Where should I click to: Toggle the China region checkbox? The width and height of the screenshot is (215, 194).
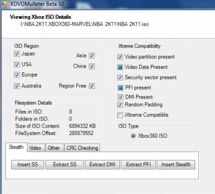(x=92, y=66)
